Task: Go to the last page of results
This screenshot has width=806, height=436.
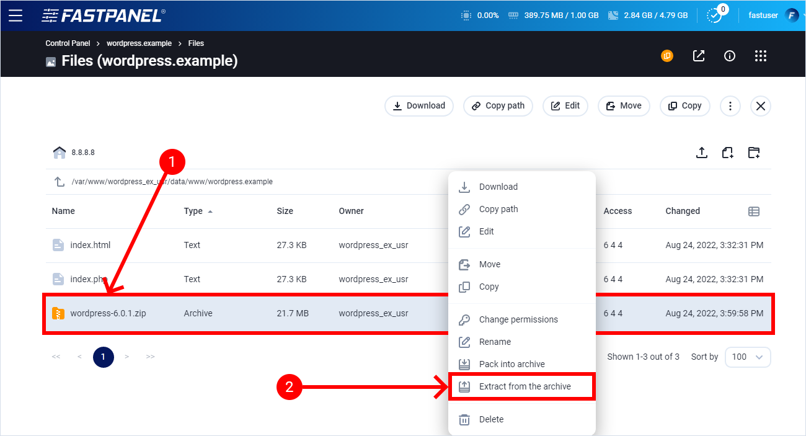Action: 150,357
